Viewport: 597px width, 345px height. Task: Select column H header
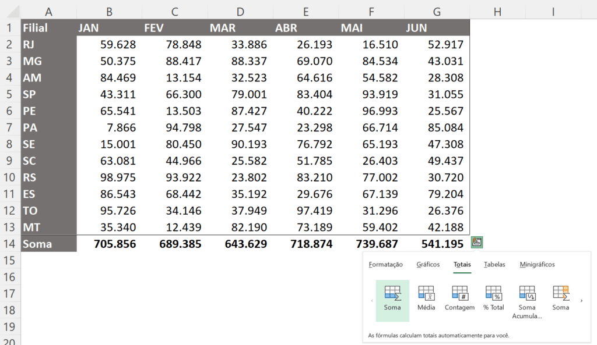(497, 12)
